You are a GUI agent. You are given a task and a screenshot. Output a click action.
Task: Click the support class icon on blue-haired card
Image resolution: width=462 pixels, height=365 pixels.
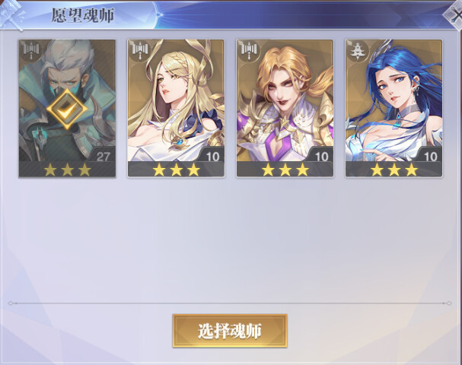pyautogui.click(x=358, y=51)
